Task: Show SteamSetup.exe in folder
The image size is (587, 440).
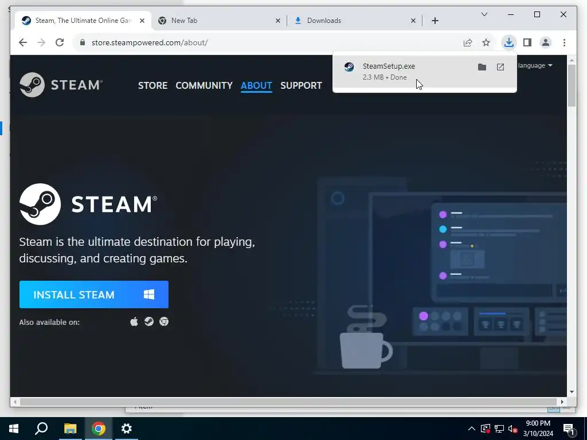Action: pyautogui.click(x=482, y=67)
